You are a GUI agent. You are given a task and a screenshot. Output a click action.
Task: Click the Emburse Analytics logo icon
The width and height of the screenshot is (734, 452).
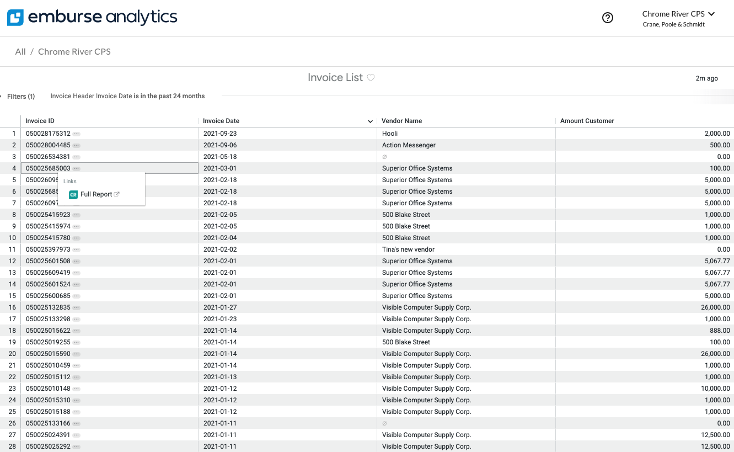(x=15, y=18)
